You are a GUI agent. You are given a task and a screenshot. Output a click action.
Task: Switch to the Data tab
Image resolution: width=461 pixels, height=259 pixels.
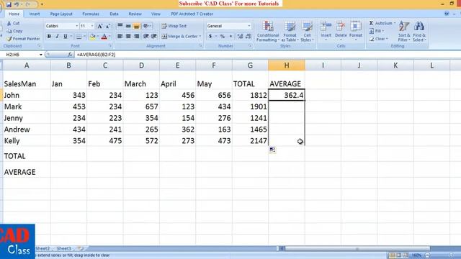pyautogui.click(x=114, y=14)
